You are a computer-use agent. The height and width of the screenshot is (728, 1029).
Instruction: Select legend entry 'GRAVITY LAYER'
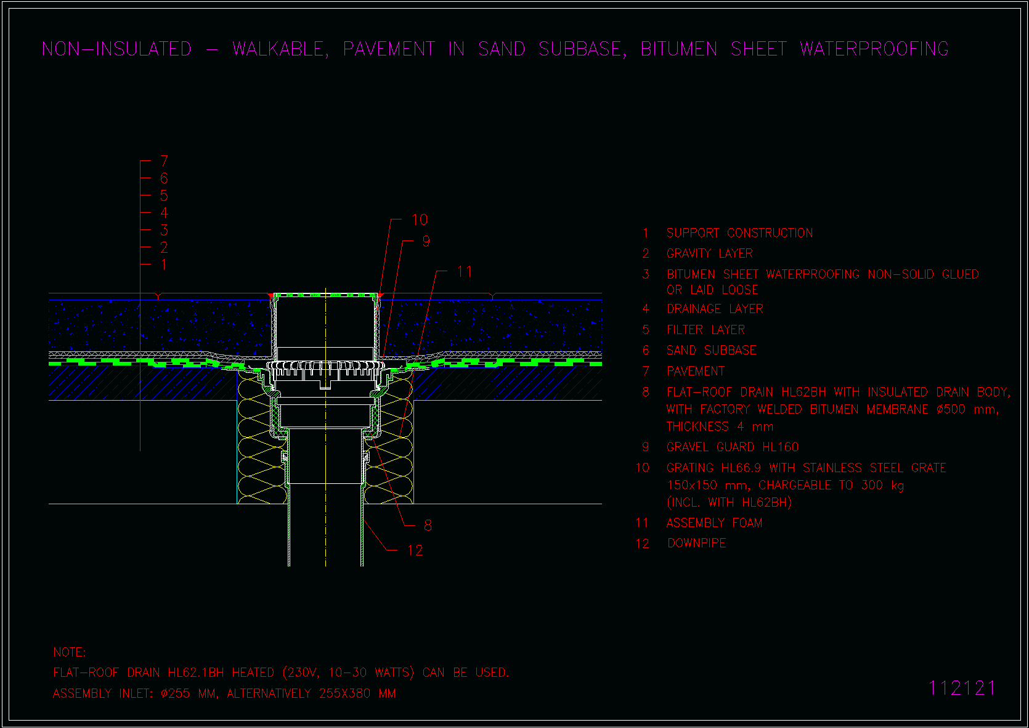709,253
